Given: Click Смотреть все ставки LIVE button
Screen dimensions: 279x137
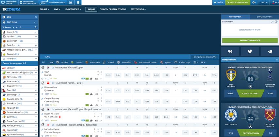Looking at the screenshot, I should coord(205,57).
